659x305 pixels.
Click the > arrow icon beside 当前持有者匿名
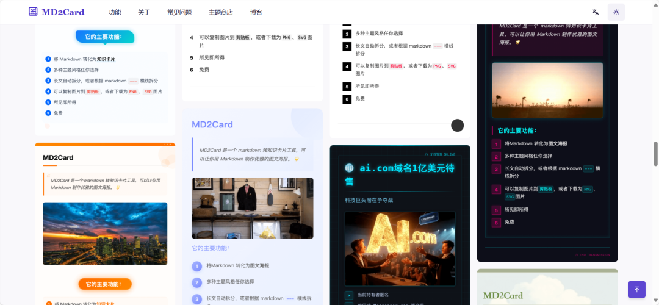[x=349, y=295]
